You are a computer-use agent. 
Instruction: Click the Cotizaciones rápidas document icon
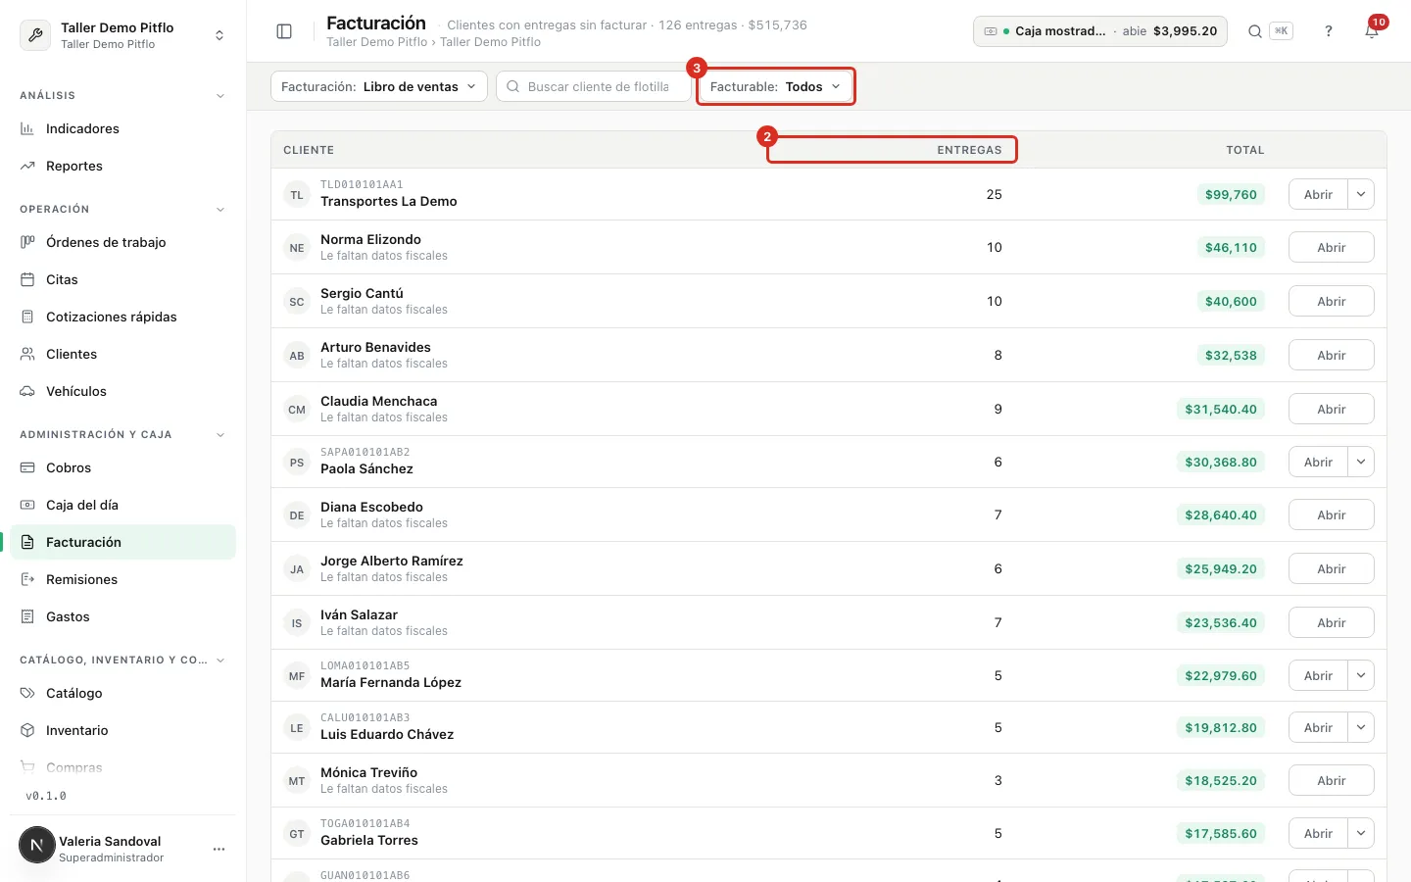point(27,317)
